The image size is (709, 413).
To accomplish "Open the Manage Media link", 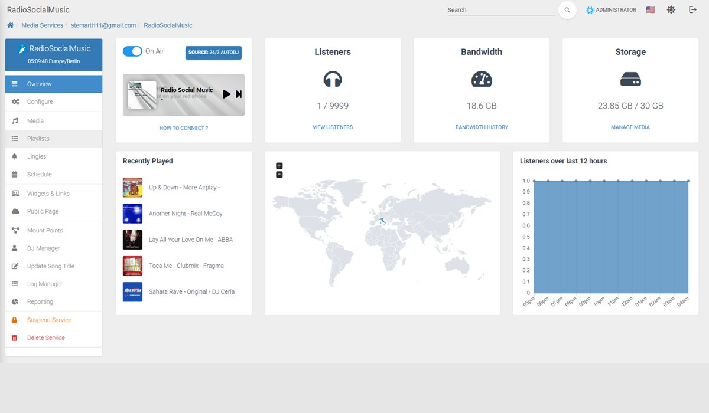I will [630, 127].
